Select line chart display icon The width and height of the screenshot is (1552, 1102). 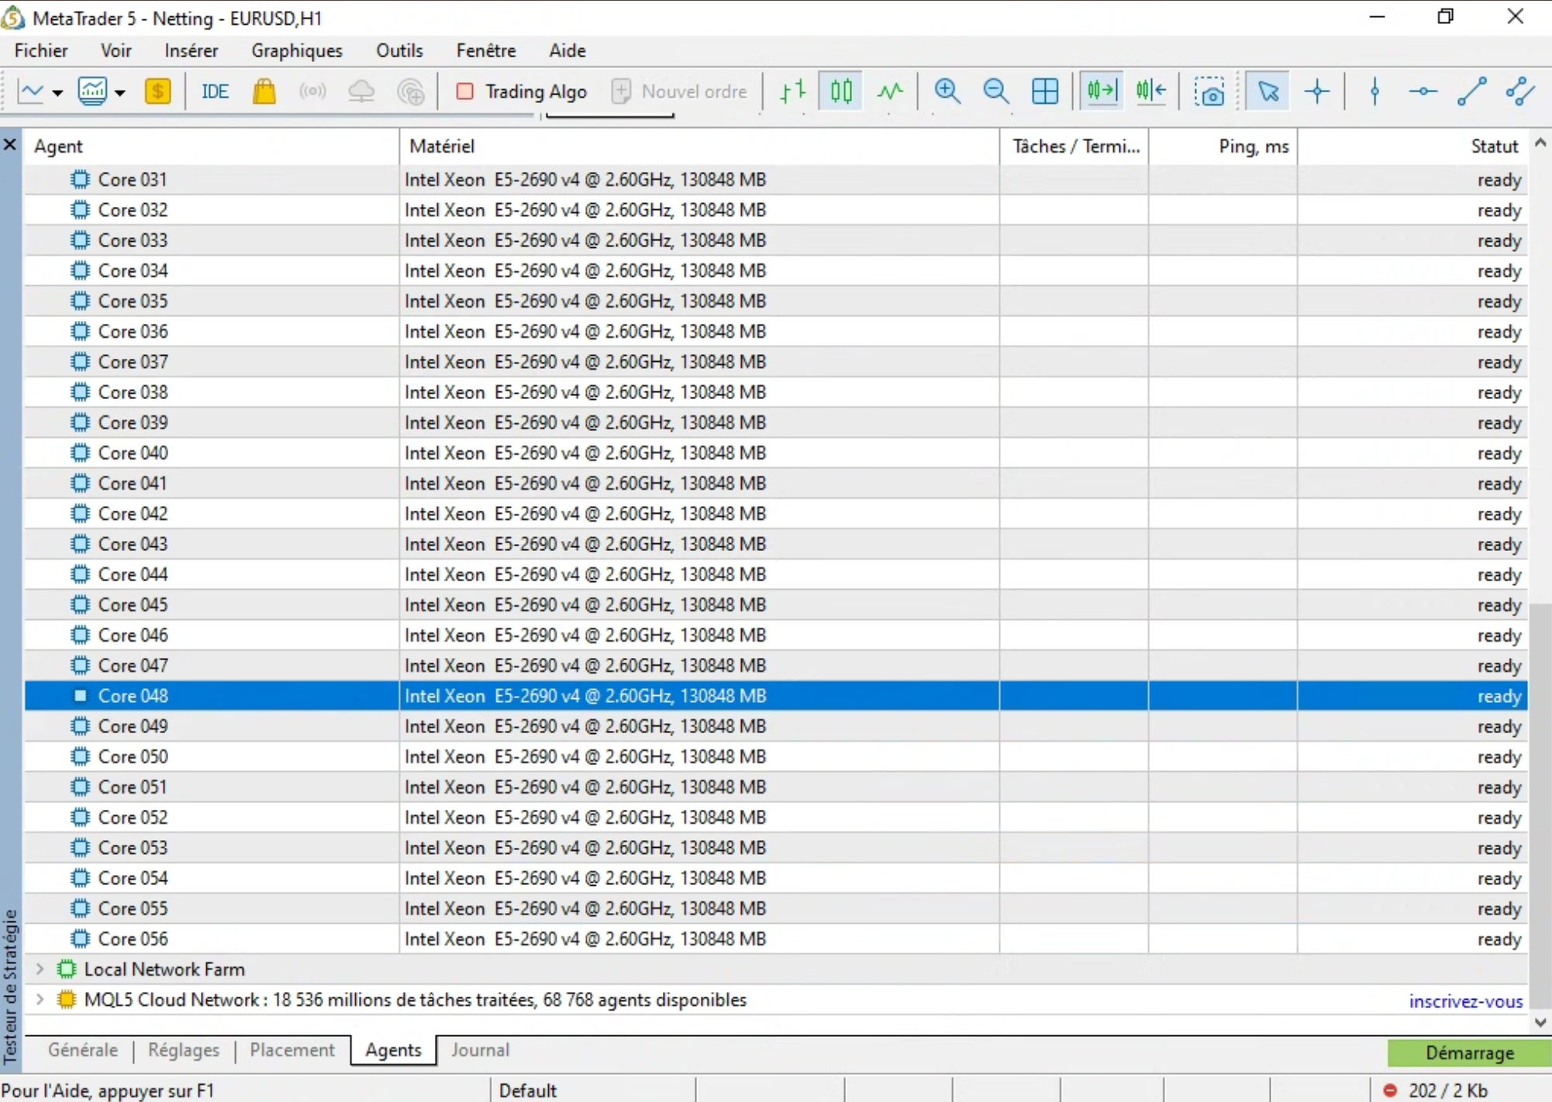890,91
